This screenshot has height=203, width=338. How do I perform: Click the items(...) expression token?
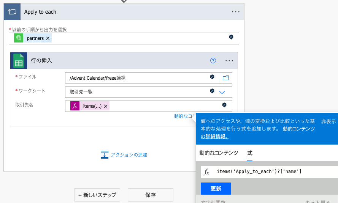coord(90,106)
